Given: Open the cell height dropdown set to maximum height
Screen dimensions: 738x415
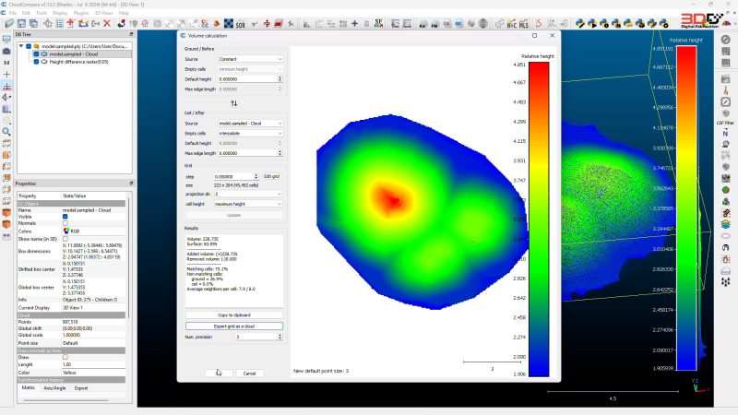Looking at the screenshot, I should [248, 204].
